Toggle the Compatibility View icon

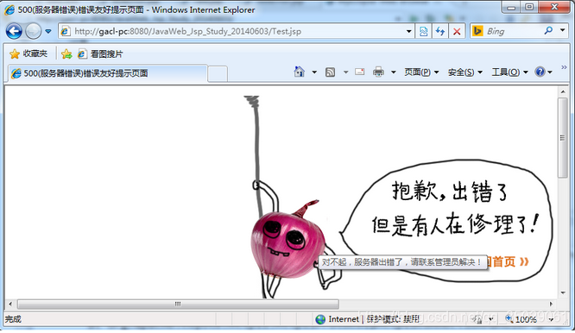click(424, 32)
